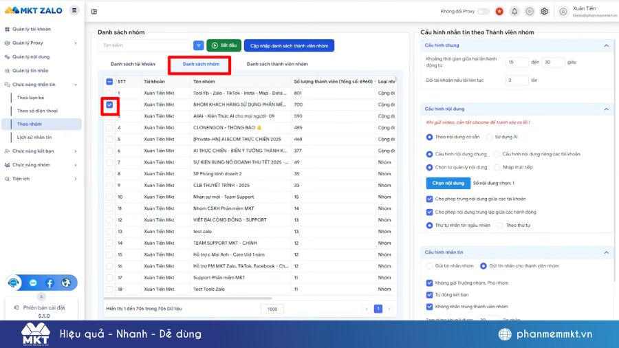Open Quản lý tài khoản in sidebar
Viewport: 619px width, 348px height.
32,29
